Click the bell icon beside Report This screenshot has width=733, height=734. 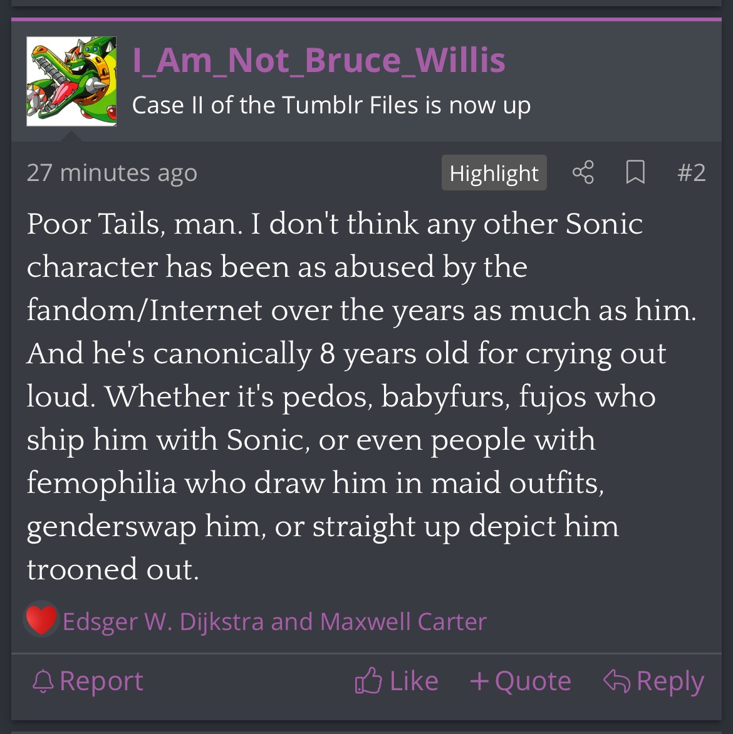pos(43,681)
